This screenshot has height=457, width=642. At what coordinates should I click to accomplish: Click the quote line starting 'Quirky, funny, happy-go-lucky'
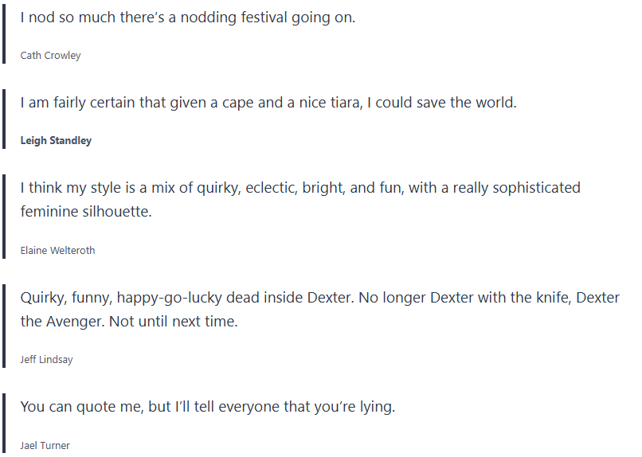coord(319,298)
